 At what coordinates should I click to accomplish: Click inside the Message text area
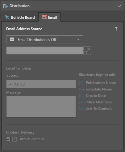pyautogui.click(x=41, y=107)
